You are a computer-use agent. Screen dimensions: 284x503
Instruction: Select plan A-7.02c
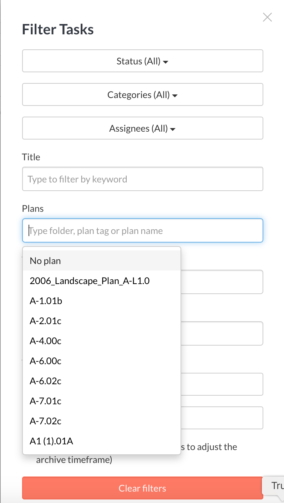[x=102, y=421]
